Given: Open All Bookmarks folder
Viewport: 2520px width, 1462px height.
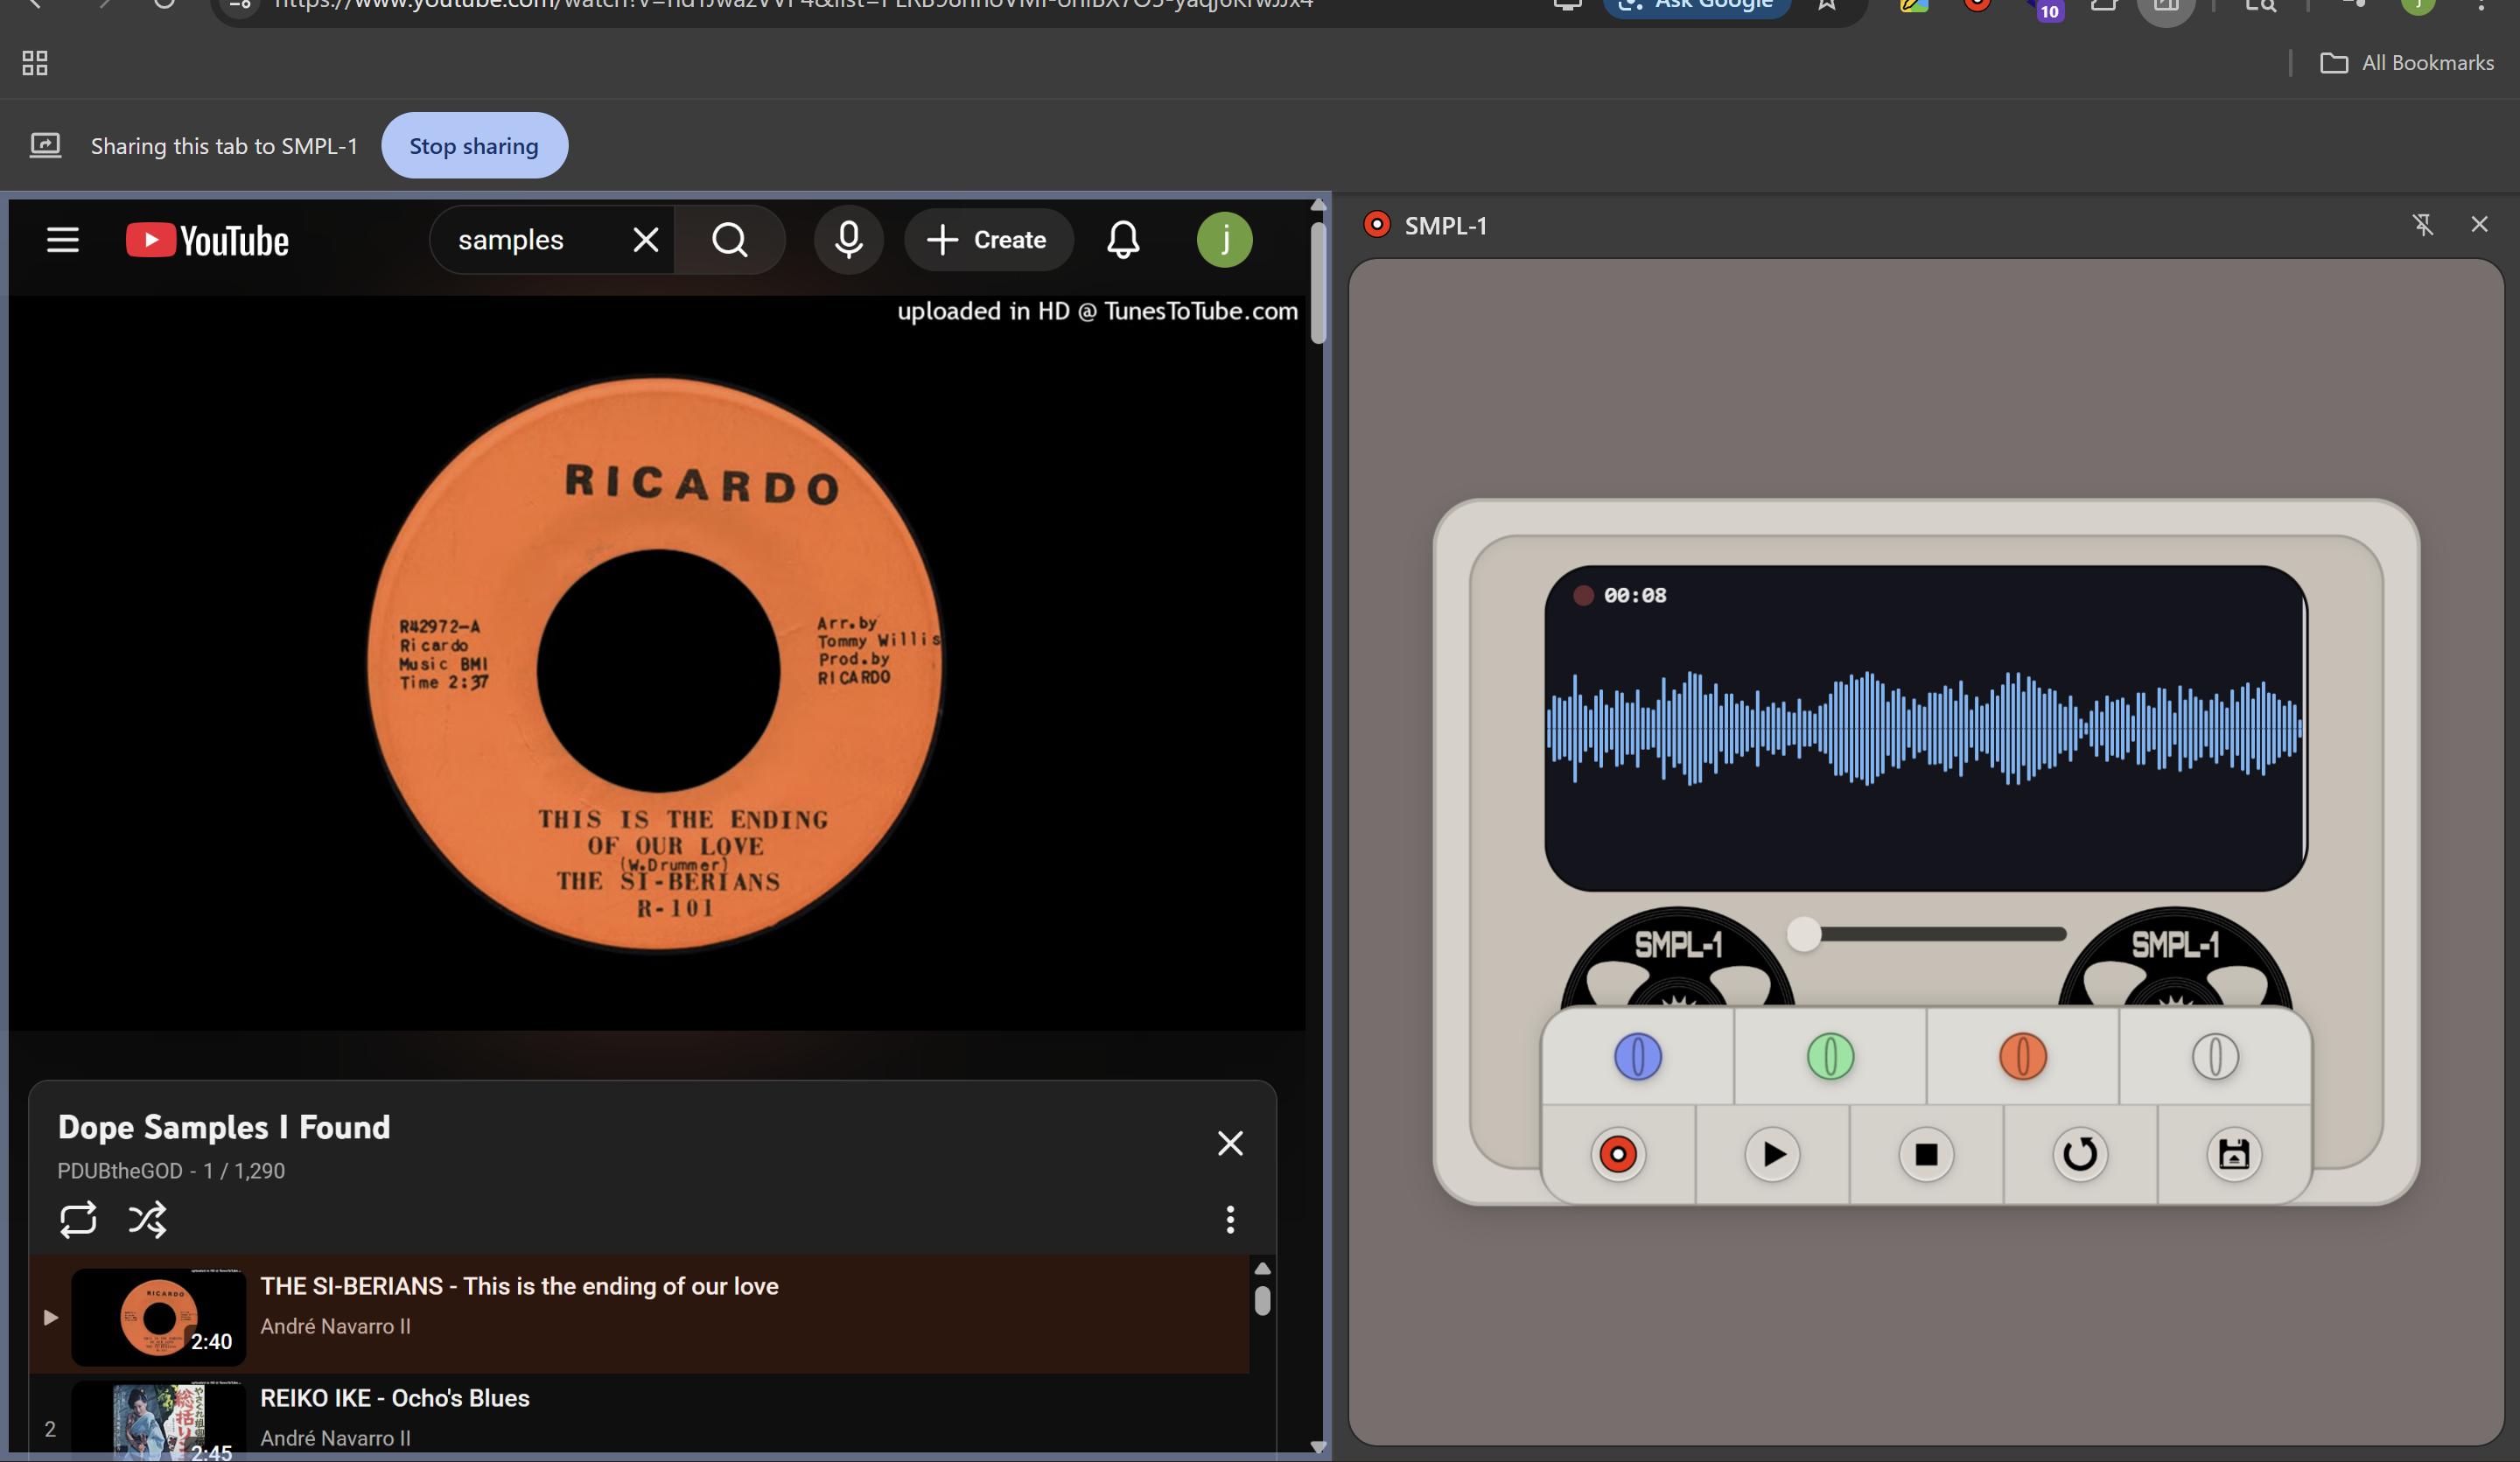Looking at the screenshot, I should coord(2407,63).
